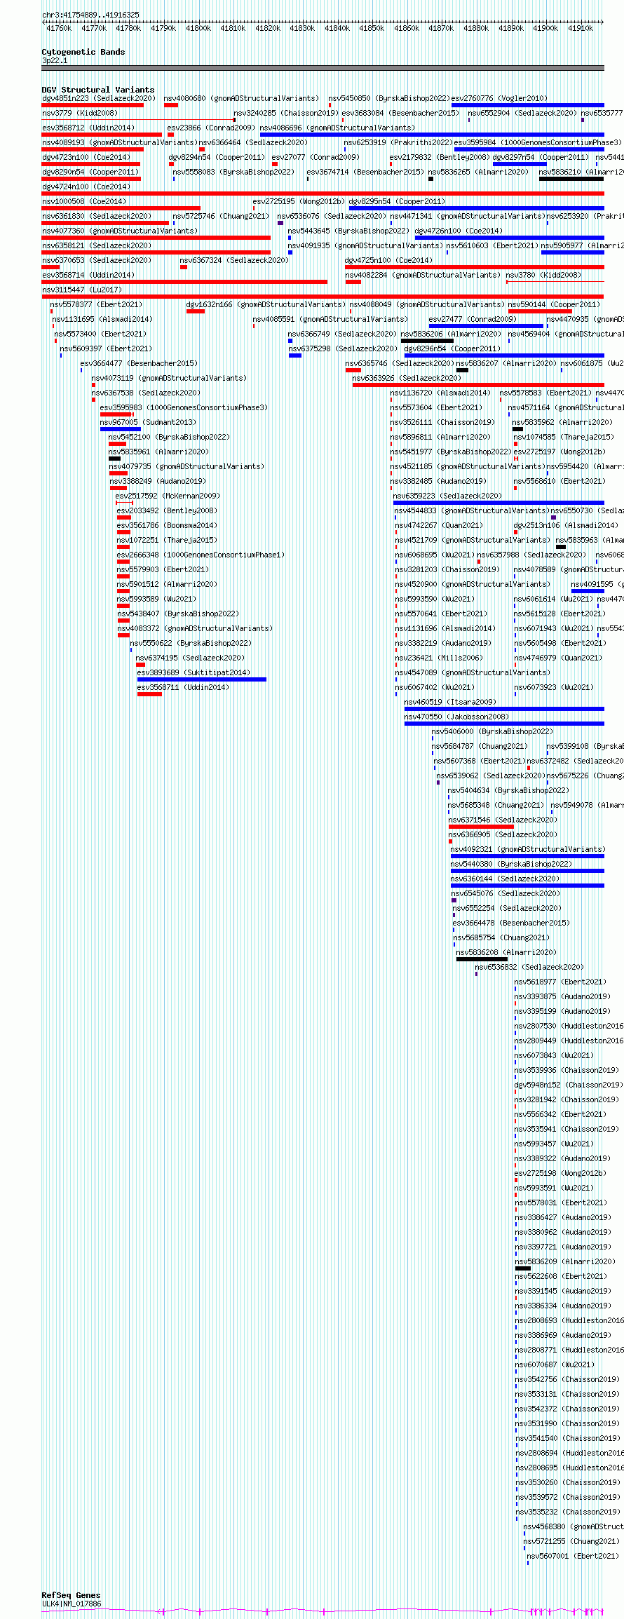Click dgv1632n166 (gnomADStructuralVariants) label
The height and width of the screenshot is (1619, 624).
pos(266,304)
